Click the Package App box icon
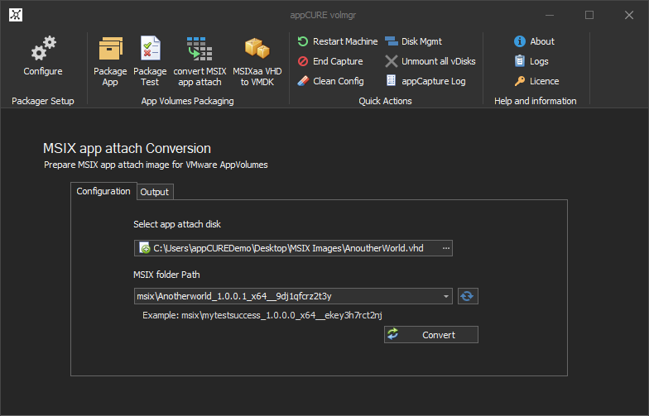This screenshot has height=416, width=649. [111, 48]
